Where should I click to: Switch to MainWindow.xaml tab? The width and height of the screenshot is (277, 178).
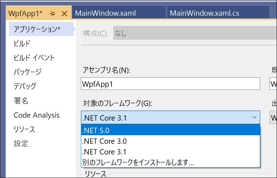[119, 13]
